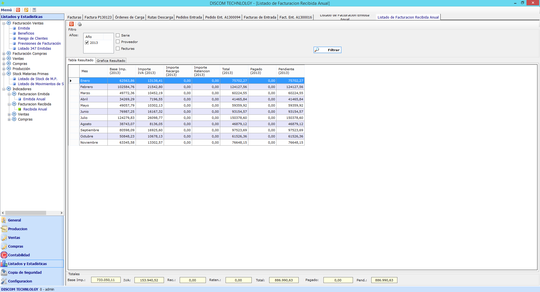The width and height of the screenshot is (540, 292).
Task: Click the key icon in top toolbar
Action: (x=26, y=10)
